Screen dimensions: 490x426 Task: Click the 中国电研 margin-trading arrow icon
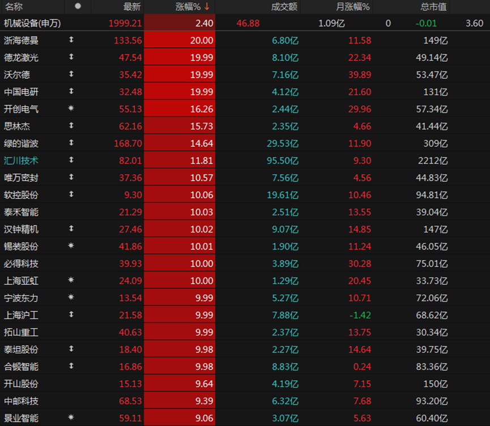coord(71,91)
